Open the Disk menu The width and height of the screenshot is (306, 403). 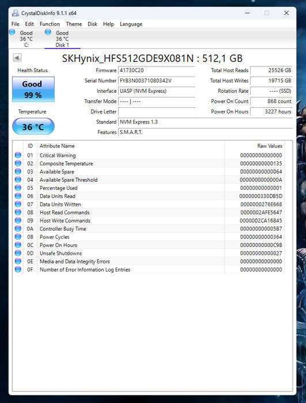coord(92,24)
